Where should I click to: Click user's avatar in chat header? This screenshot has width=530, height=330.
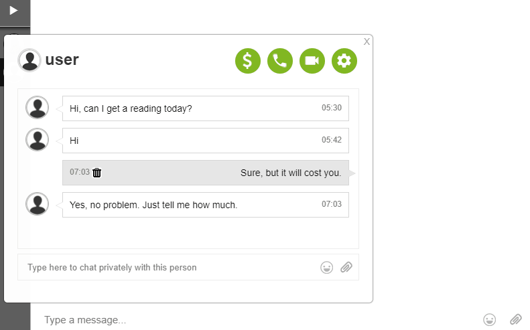point(29,60)
